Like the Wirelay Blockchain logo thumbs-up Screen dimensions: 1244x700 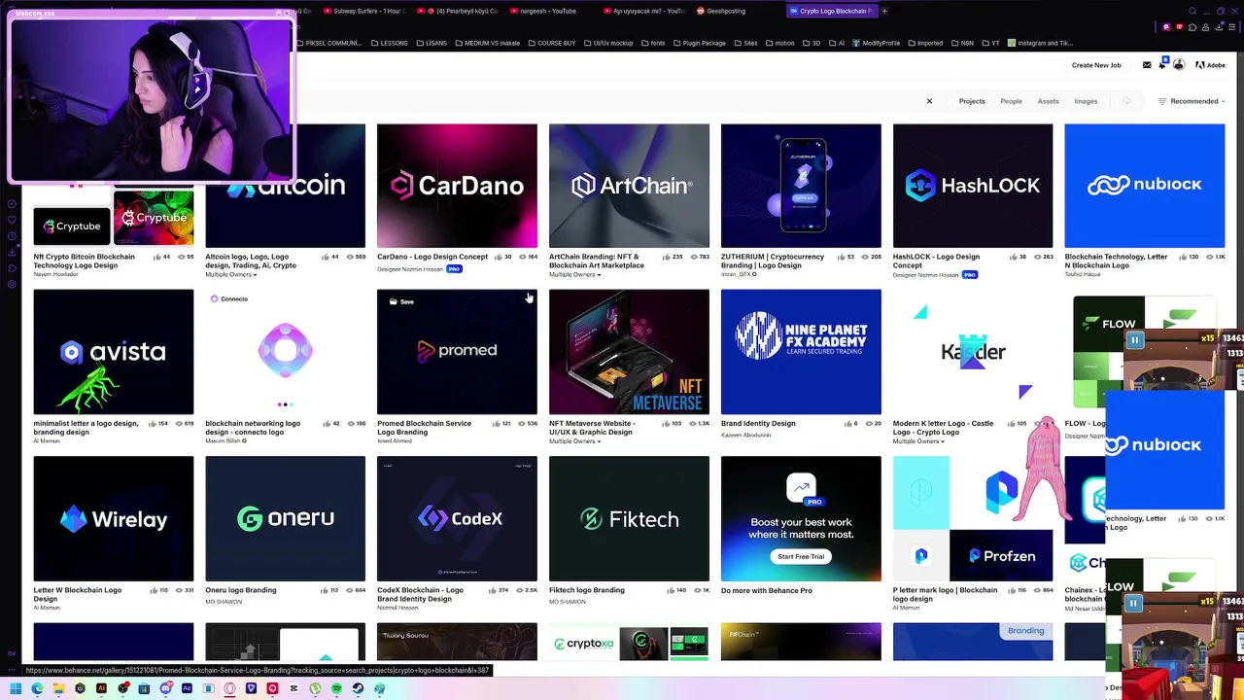(x=152, y=590)
